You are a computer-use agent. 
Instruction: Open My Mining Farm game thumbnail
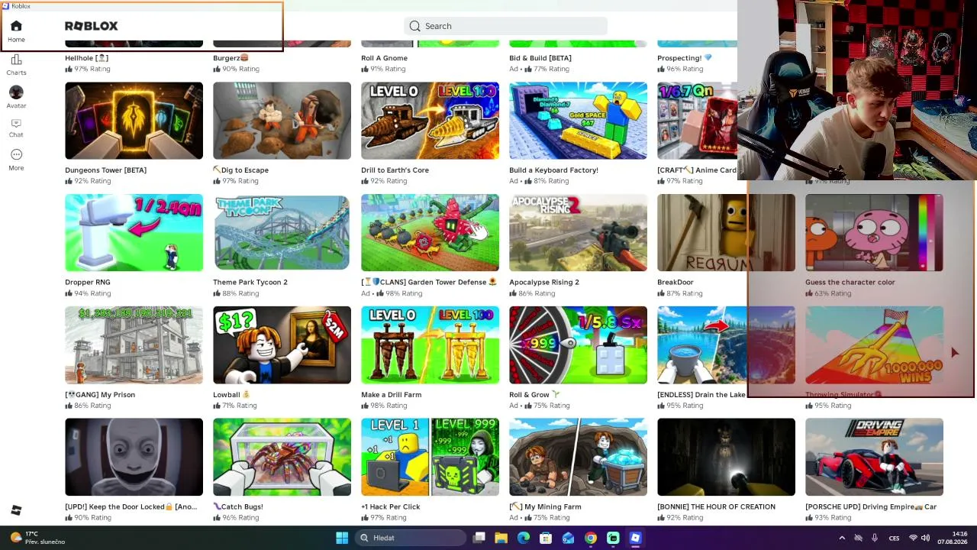578,457
